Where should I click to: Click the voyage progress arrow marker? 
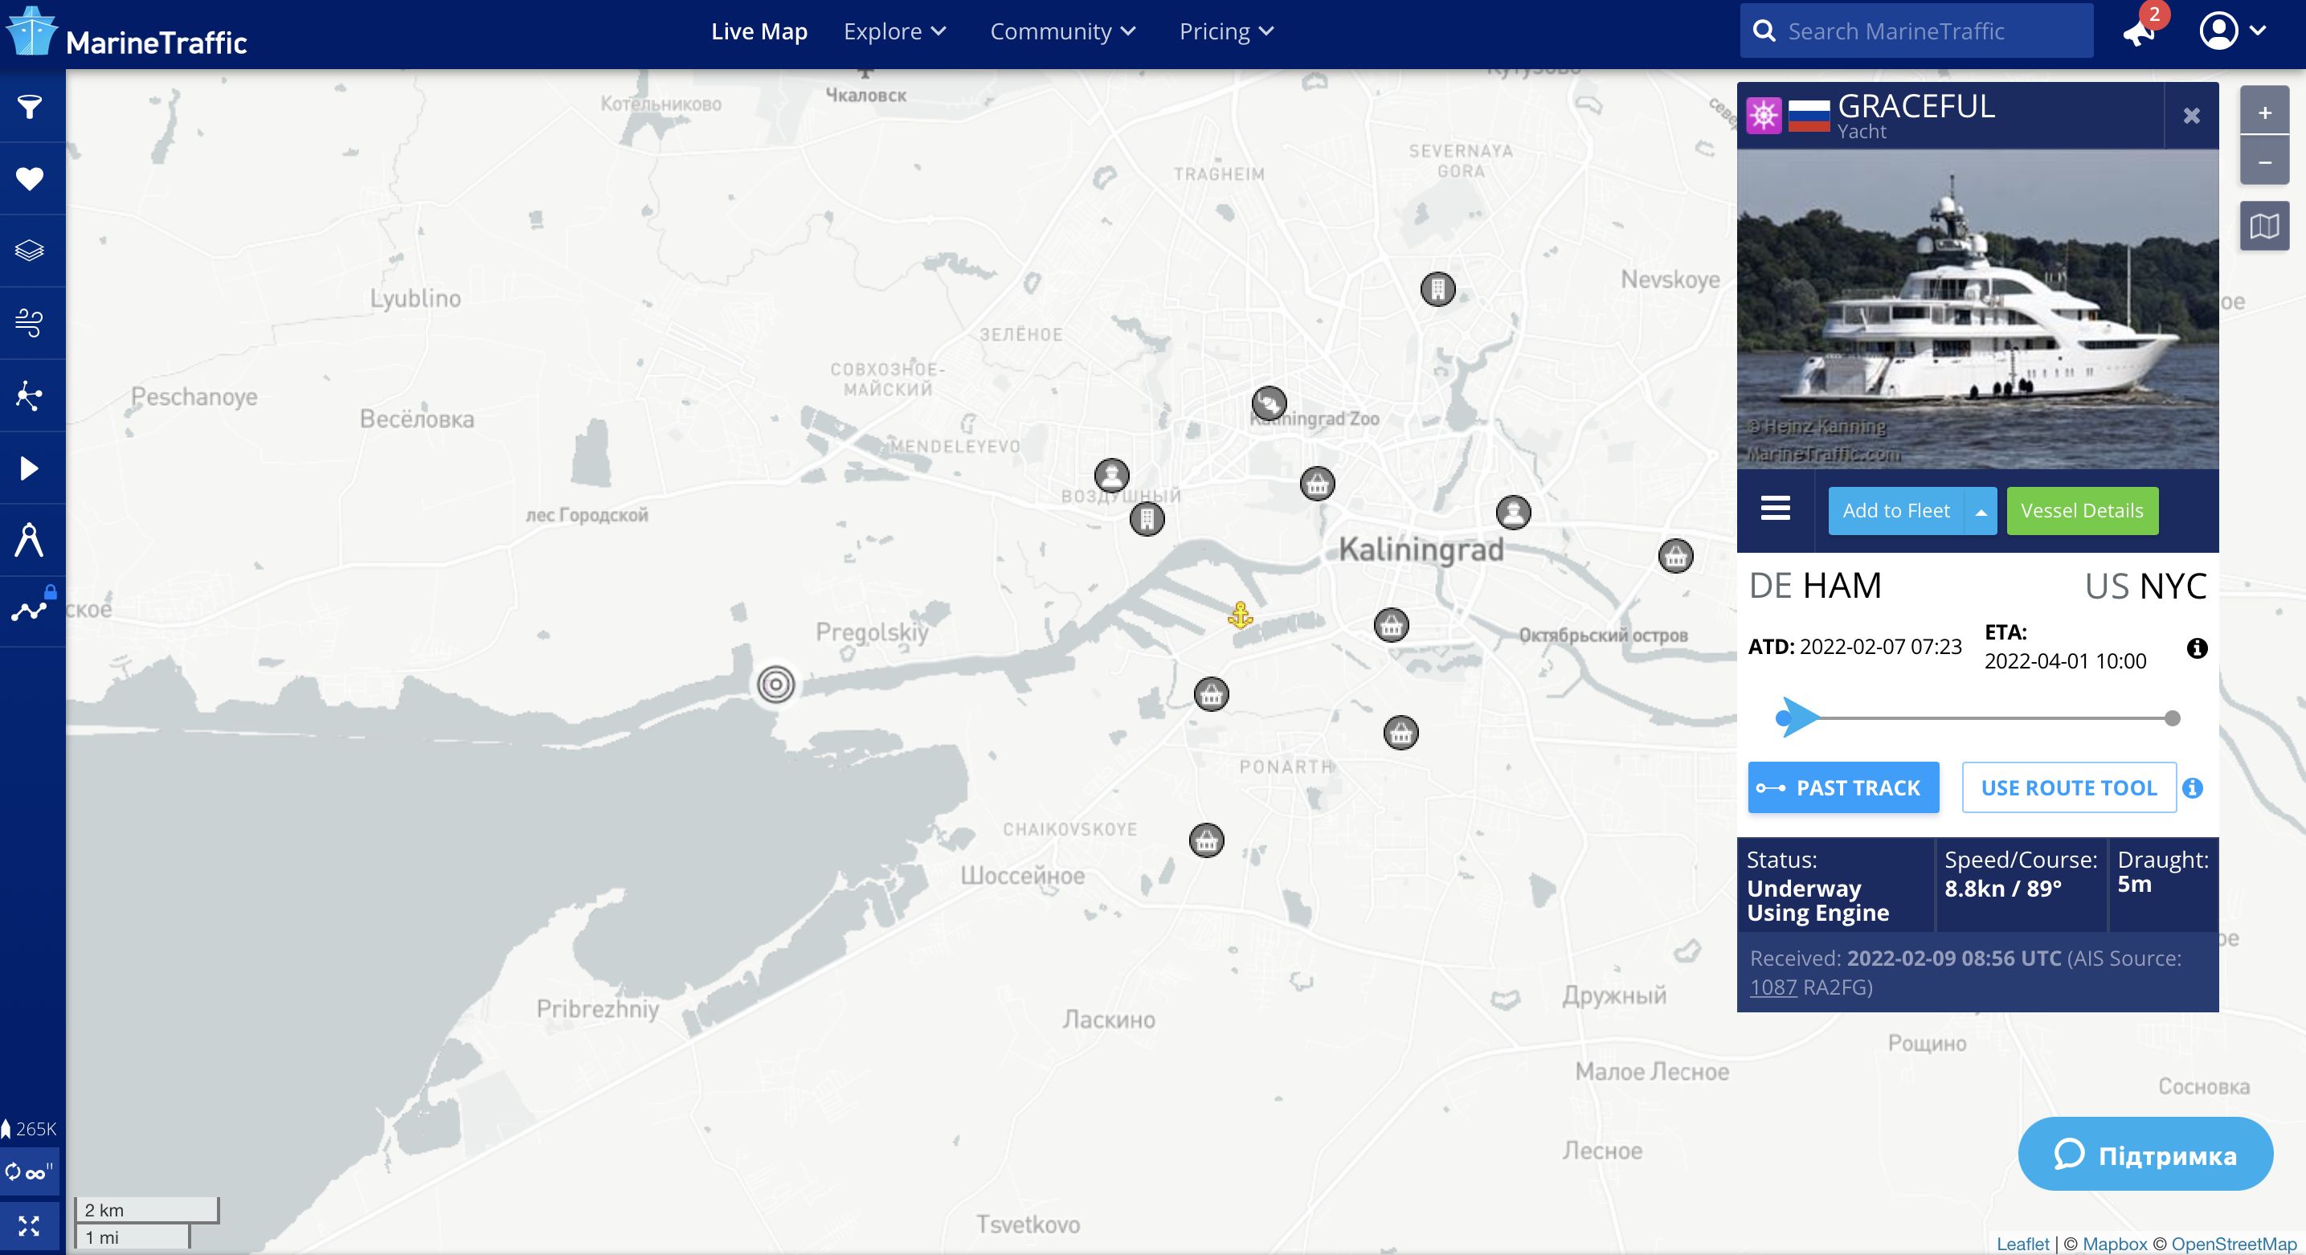[x=1797, y=717]
